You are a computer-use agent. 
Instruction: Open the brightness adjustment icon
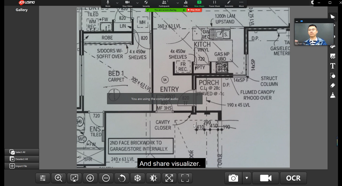(153, 178)
